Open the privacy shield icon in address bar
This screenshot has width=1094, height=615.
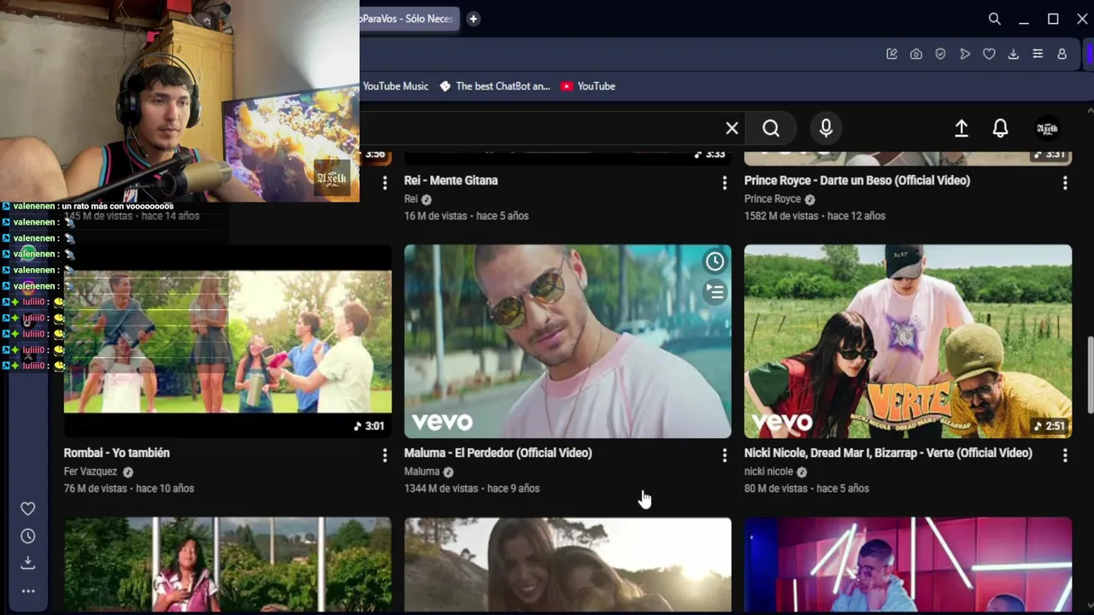point(940,54)
